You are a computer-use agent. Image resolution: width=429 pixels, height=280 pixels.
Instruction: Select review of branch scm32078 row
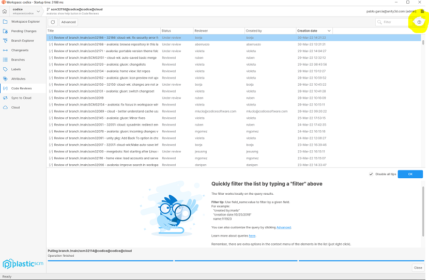pyautogui.click(x=234, y=131)
